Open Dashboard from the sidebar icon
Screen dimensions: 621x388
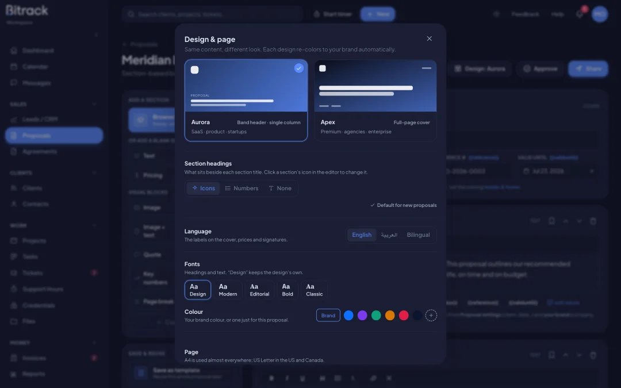(x=14, y=50)
